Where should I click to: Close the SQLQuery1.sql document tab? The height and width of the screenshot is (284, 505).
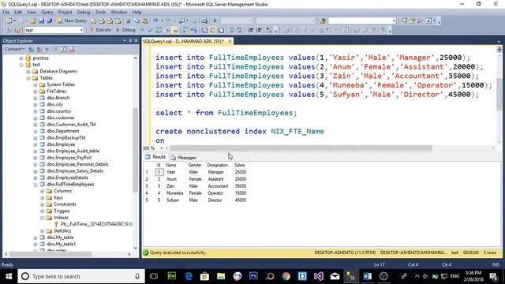[x=230, y=42]
